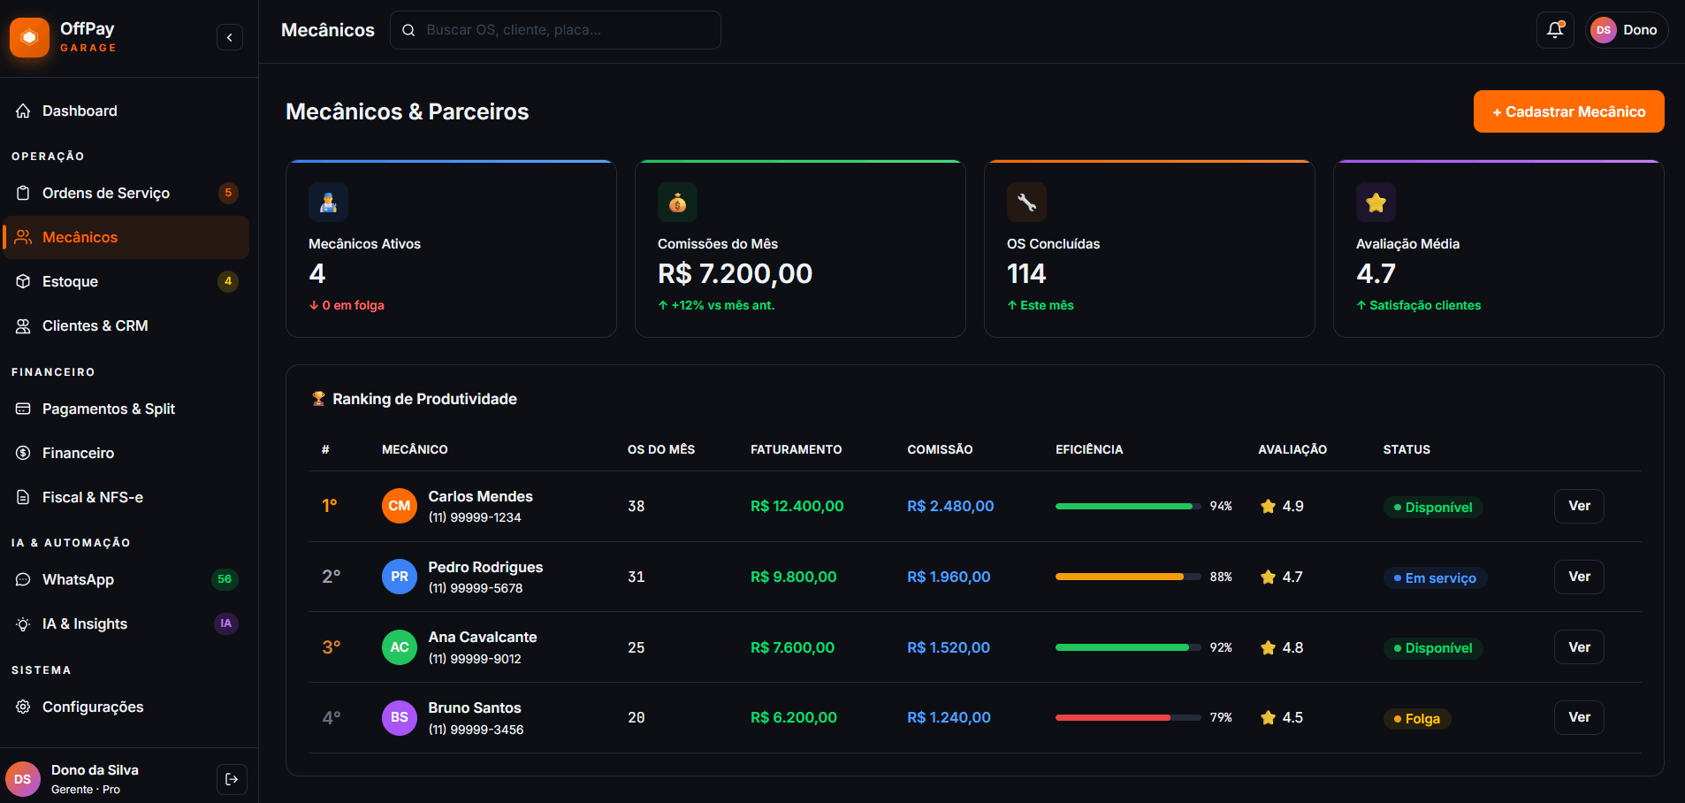
Task: Click the star icon in Avaliação Média card
Action: pos(1376,203)
